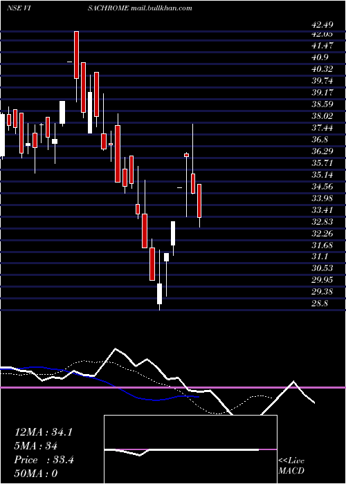Click the 32.83 price axis label
Image resolution: width=346 pixels, height=484 pixels.
tap(322, 222)
